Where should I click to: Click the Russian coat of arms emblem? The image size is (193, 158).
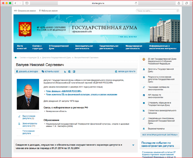coord(25,29)
